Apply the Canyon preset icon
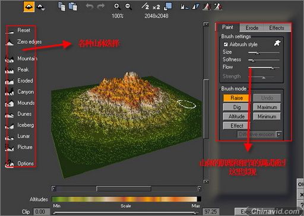Viewport: 304px width, 216px height. (9, 92)
